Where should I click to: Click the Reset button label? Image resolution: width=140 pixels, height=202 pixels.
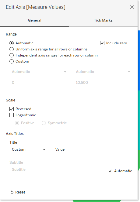coord(20,192)
